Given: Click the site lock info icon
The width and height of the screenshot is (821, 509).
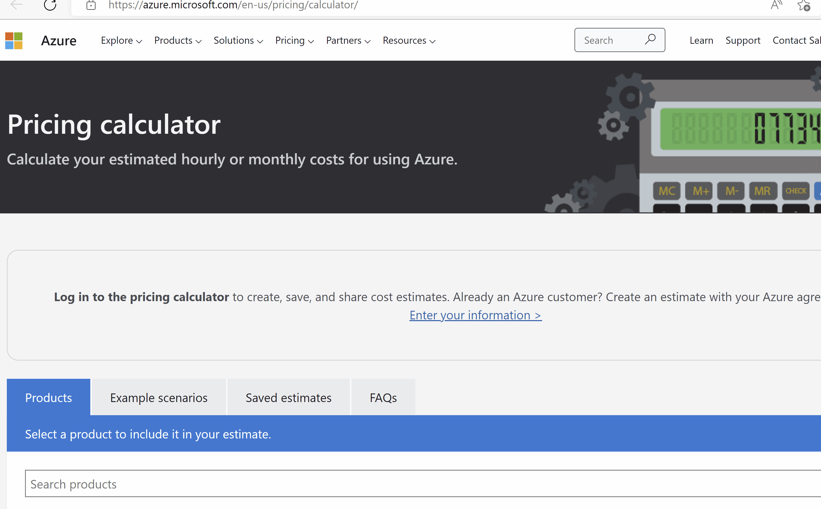Looking at the screenshot, I should pos(91,5).
